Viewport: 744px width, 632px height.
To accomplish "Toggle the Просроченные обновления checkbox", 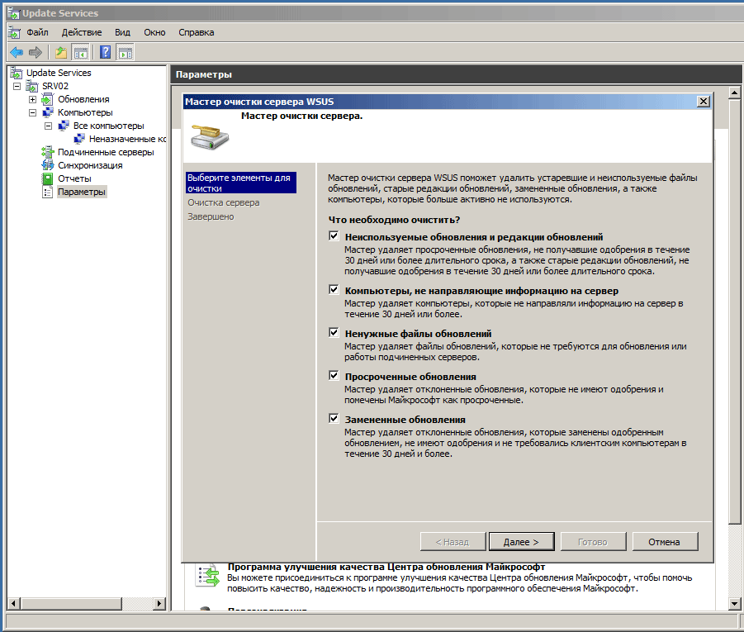I will point(334,376).
